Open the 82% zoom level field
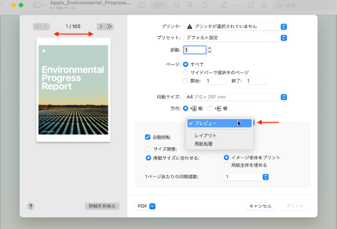The height and width of the screenshot is (229, 337). pyautogui.click(x=159, y=5)
